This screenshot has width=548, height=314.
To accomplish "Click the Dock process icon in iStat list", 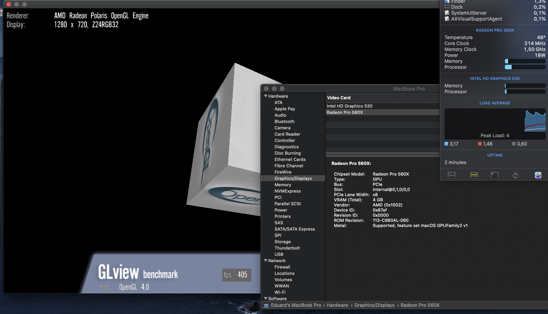I will coord(447,7).
